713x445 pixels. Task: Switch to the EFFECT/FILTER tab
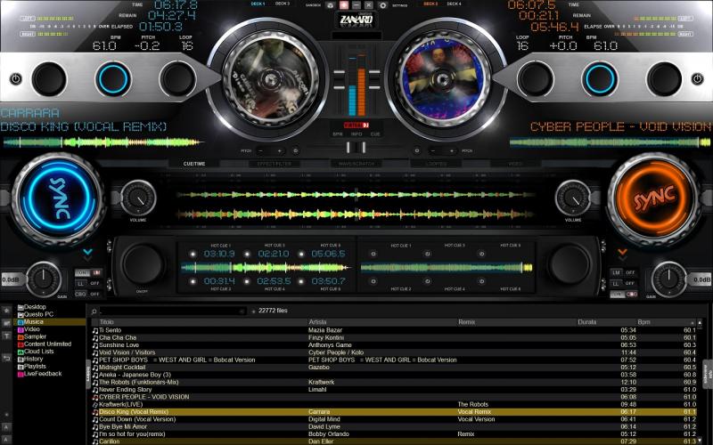click(274, 164)
